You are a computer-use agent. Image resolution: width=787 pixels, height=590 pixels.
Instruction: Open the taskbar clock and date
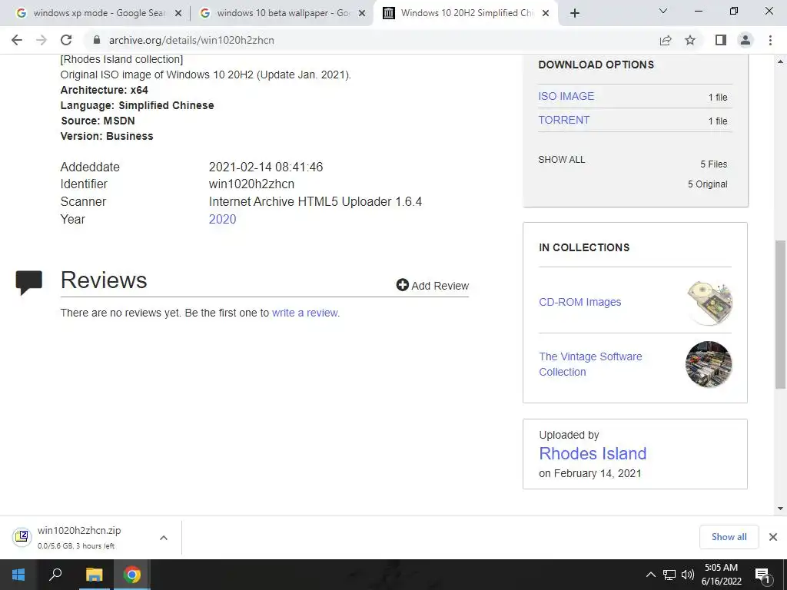[x=721, y=575]
